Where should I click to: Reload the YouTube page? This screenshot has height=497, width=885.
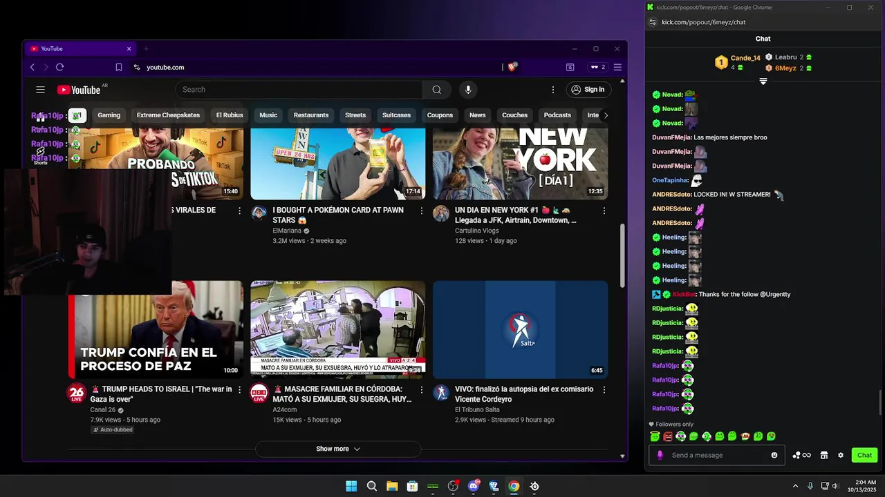click(59, 67)
